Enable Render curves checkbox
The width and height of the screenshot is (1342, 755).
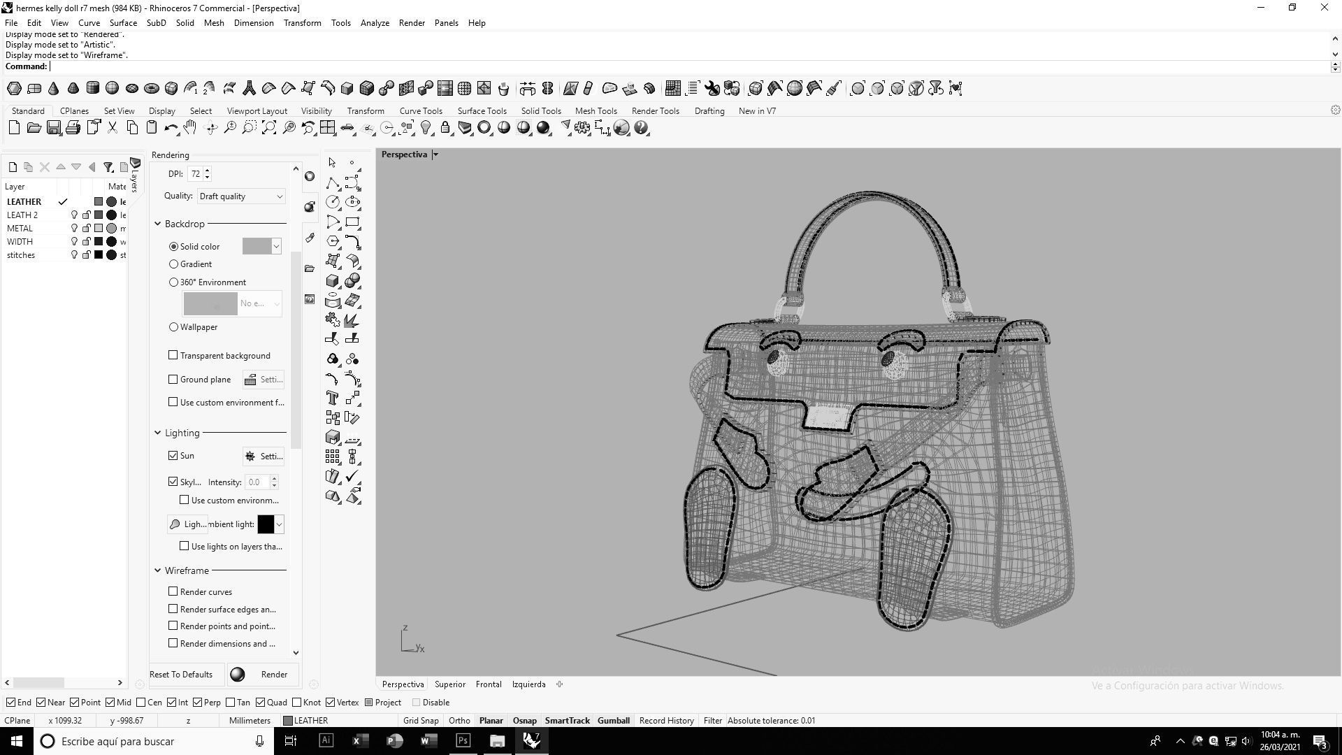pyautogui.click(x=173, y=591)
